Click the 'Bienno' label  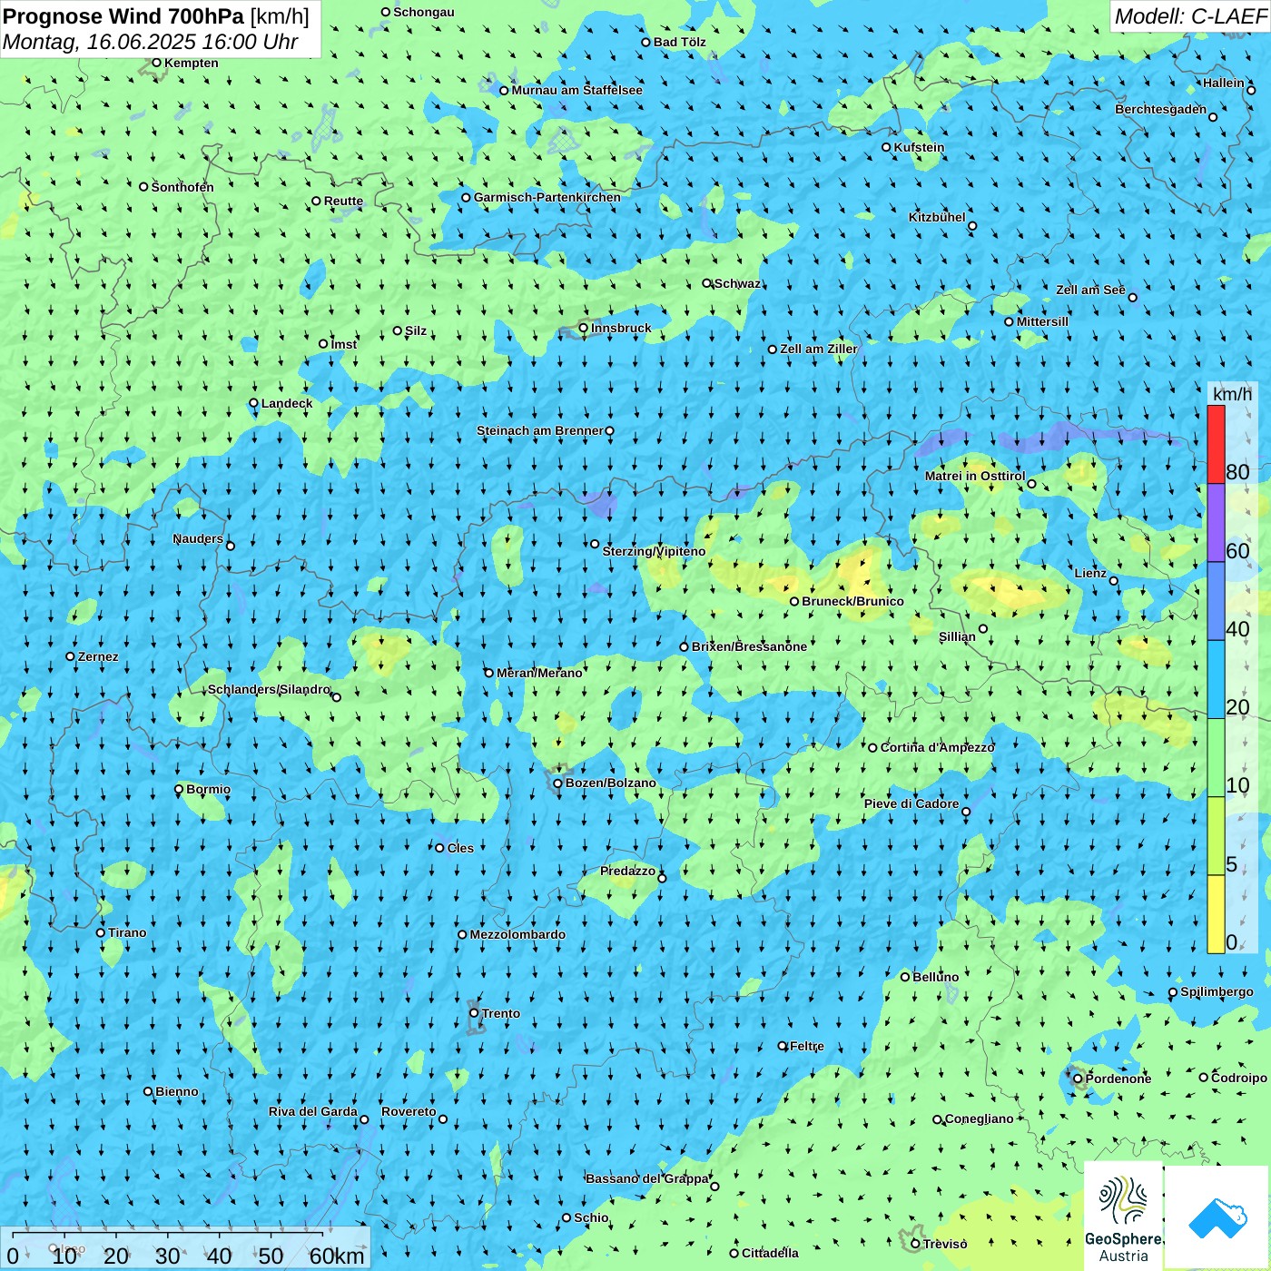coord(177,1091)
